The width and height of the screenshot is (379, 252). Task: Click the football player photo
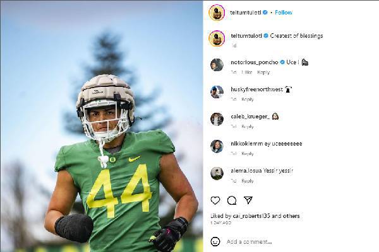coord(102,126)
